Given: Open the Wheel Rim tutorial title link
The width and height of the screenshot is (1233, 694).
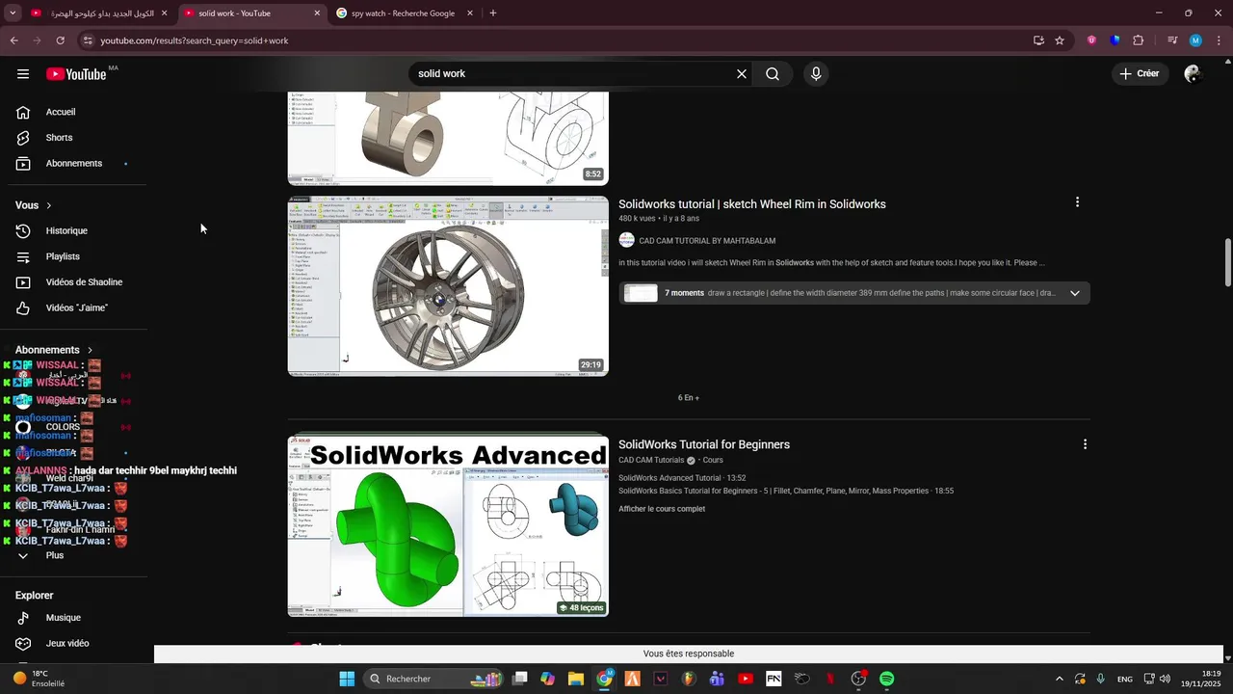Looking at the screenshot, I should pyautogui.click(x=752, y=204).
